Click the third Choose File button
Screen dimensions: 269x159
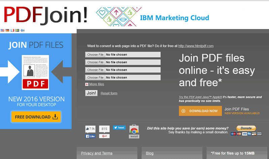point(95,70)
